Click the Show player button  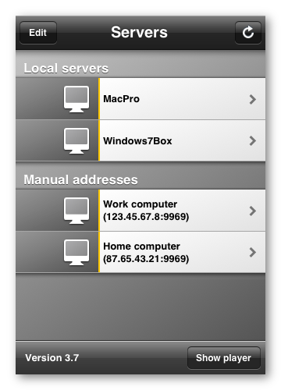tap(223, 358)
